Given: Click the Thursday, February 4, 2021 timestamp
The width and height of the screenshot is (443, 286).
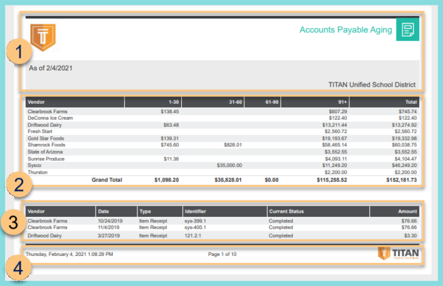Looking at the screenshot, I should pyautogui.click(x=69, y=254).
